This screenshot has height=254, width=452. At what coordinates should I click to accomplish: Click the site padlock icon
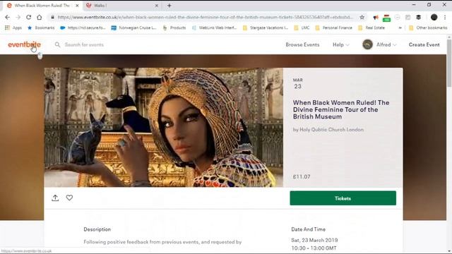click(52, 17)
